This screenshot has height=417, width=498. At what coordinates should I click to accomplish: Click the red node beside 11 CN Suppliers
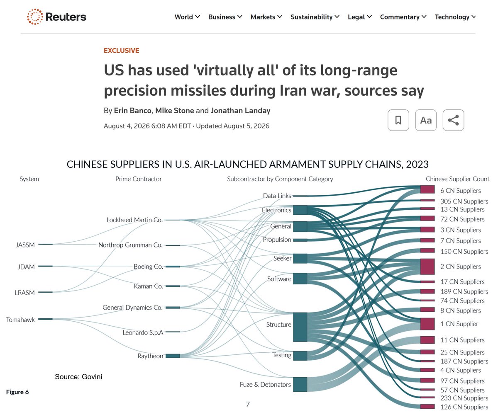click(427, 340)
